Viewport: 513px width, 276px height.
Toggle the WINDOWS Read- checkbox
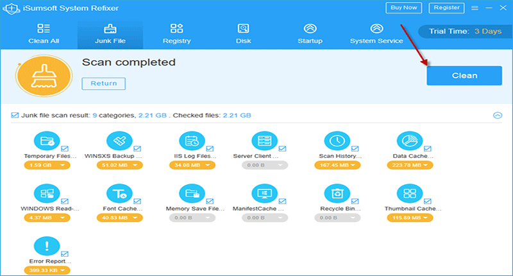click(65, 202)
